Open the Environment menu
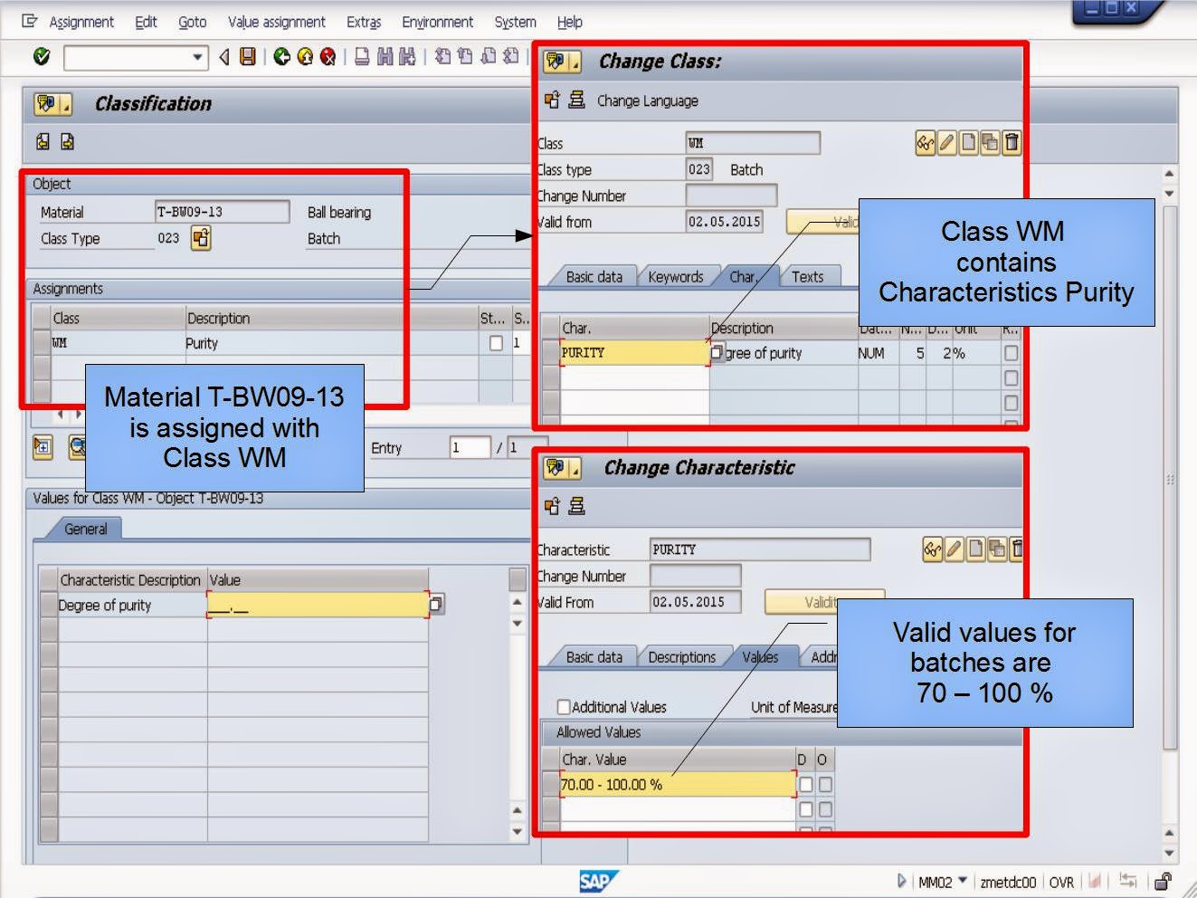Screen dimensions: 1197x898 pyautogui.click(x=437, y=22)
